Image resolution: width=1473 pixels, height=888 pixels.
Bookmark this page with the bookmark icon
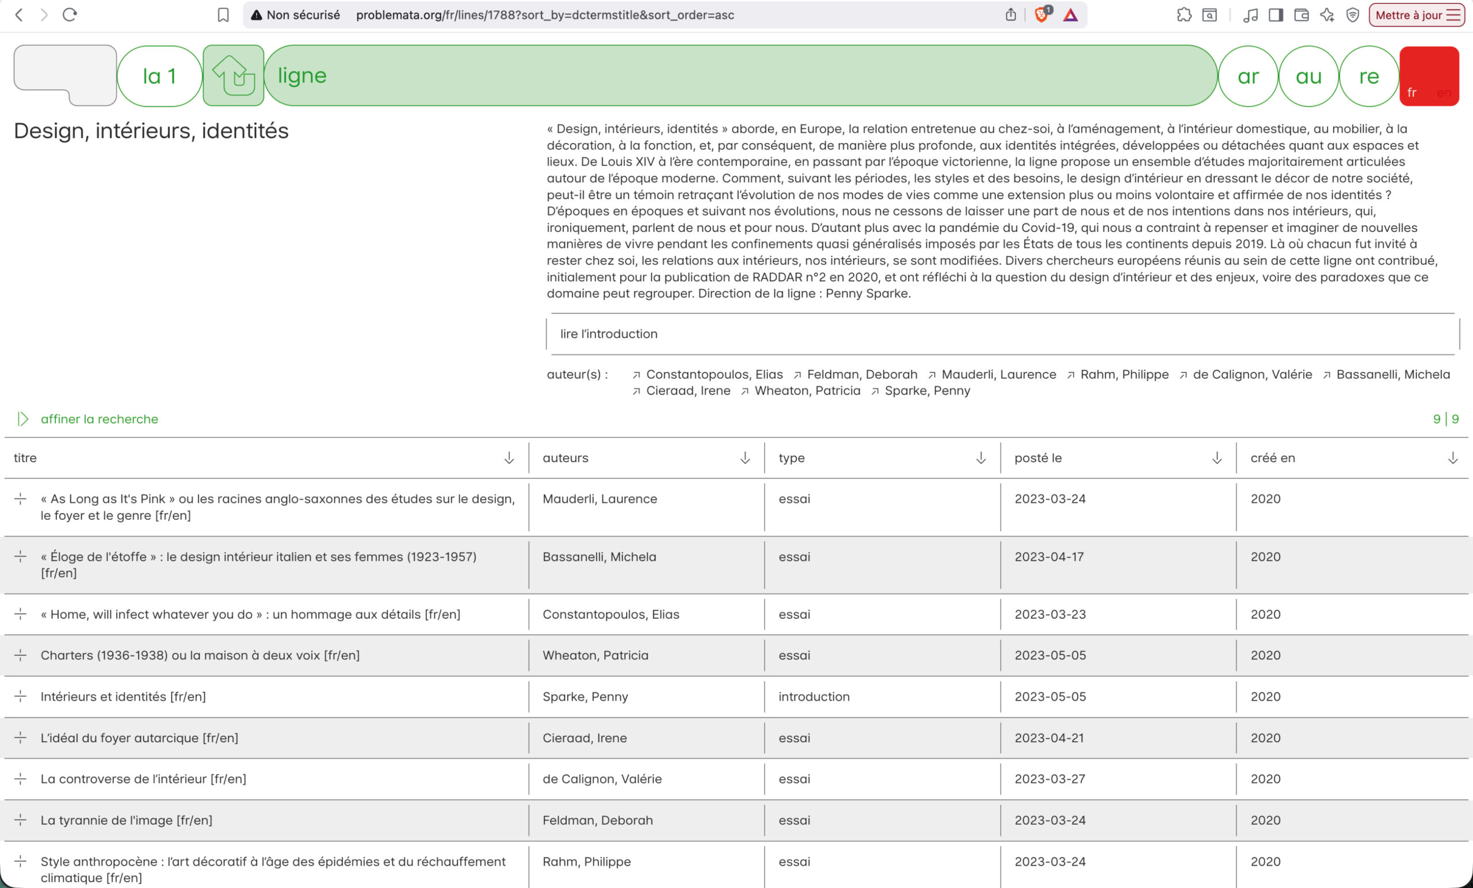[x=223, y=15]
